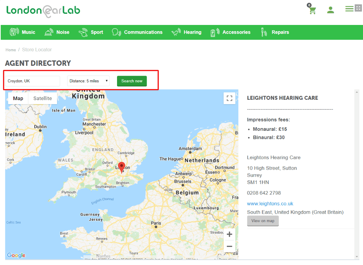Click the Accessories battery icon
Screen dimensions: 363x265
pos(215,33)
